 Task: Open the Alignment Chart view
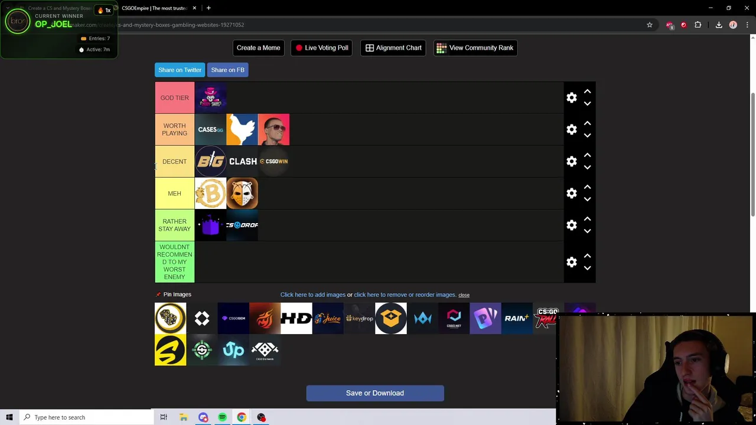tap(393, 48)
